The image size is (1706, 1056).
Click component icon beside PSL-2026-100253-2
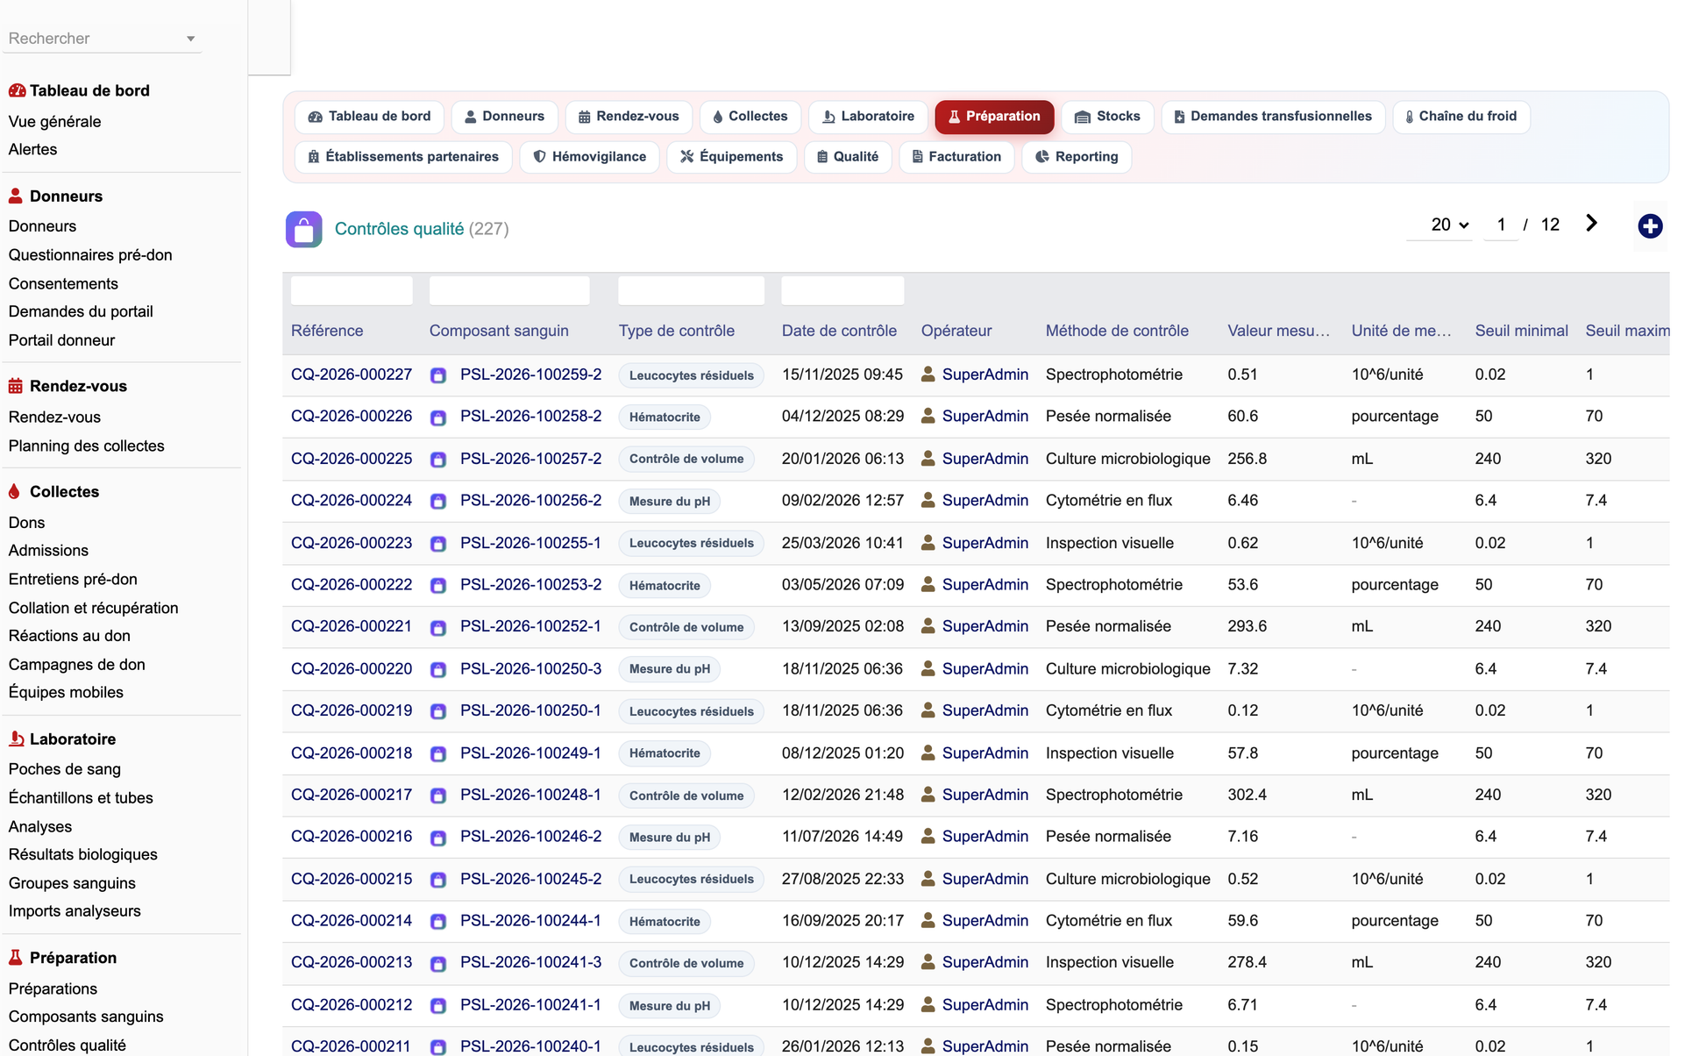coord(438,585)
